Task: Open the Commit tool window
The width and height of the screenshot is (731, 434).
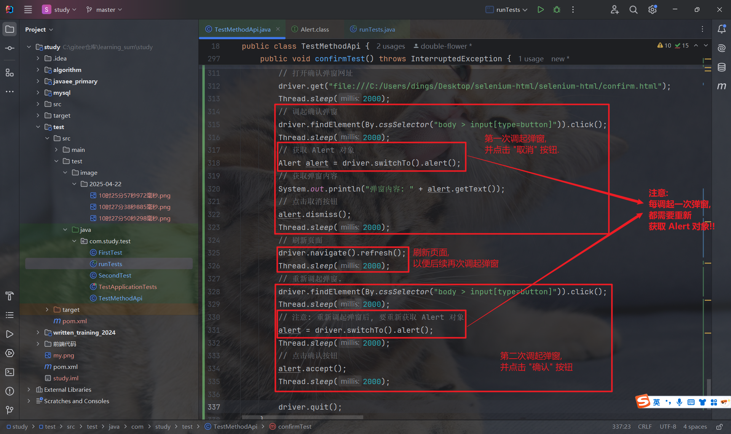Action: (10, 48)
